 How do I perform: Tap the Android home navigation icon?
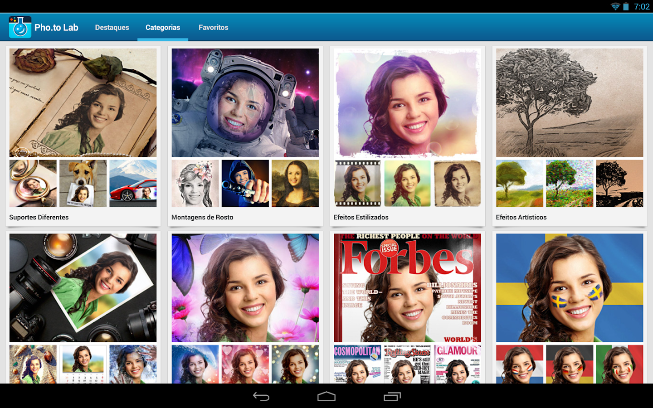[x=326, y=396]
